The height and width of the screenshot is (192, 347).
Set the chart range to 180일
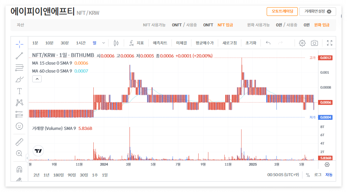coord(58,175)
